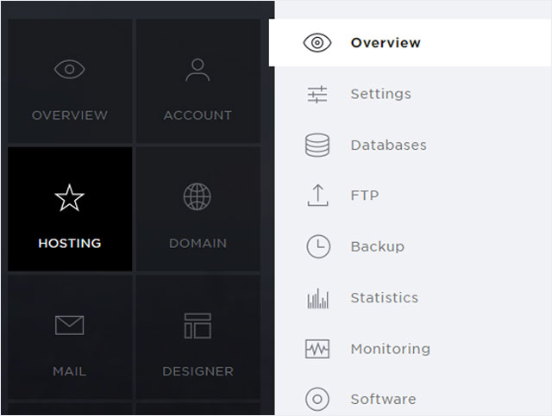Image resolution: width=552 pixels, height=416 pixels.
Task: Open the globe icon Domain tile
Action: click(x=198, y=196)
